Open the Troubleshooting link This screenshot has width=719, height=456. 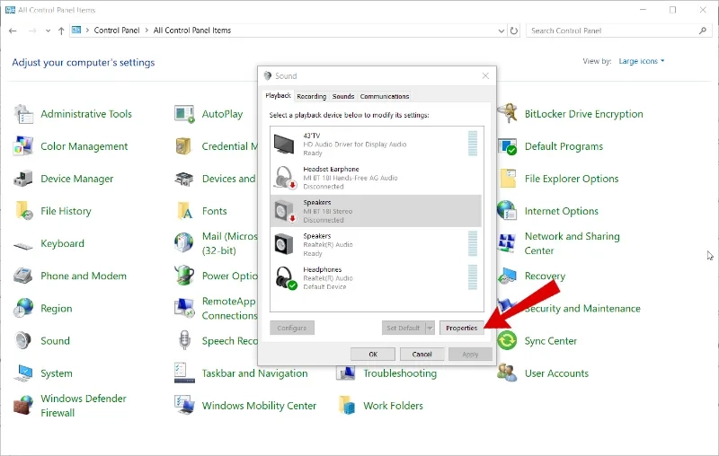400,373
